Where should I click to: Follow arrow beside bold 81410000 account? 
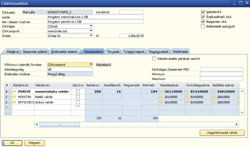pyautogui.click(x=187, y=91)
